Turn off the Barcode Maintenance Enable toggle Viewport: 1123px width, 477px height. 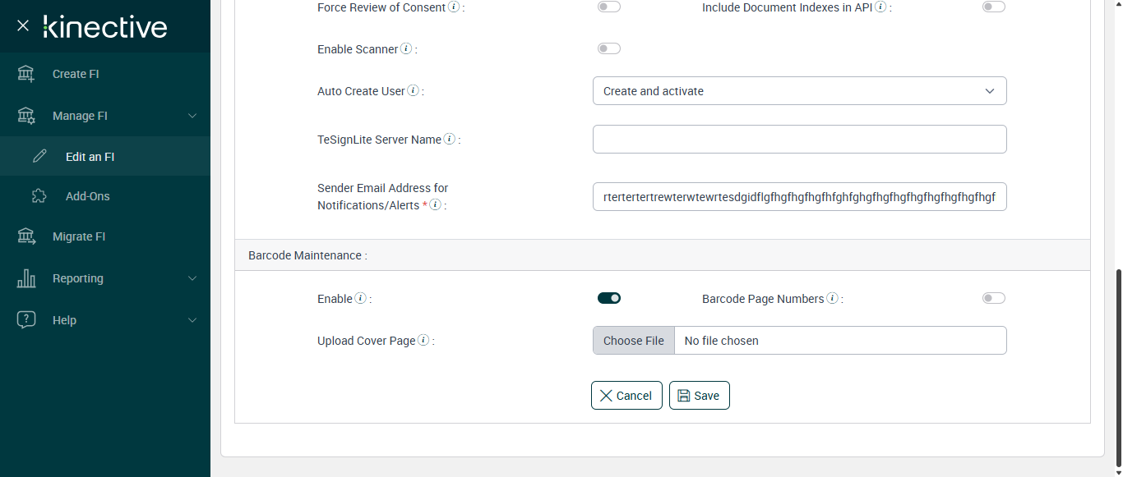coord(609,298)
